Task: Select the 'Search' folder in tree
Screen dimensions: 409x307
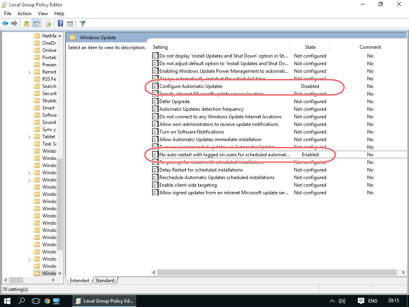Action: [49, 86]
